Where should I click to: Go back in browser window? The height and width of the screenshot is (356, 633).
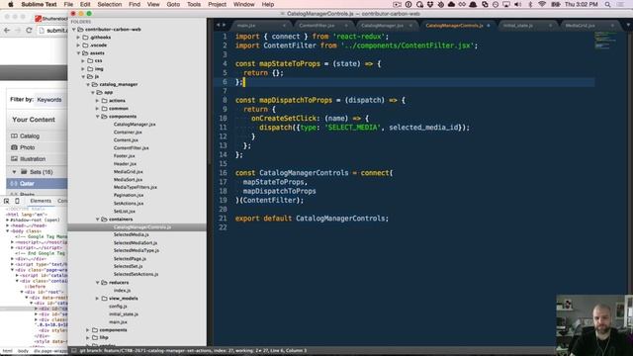click(7, 31)
